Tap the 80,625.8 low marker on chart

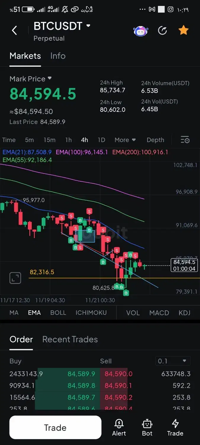(103, 287)
